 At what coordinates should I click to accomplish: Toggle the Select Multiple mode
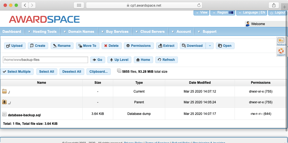[x=17, y=72]
